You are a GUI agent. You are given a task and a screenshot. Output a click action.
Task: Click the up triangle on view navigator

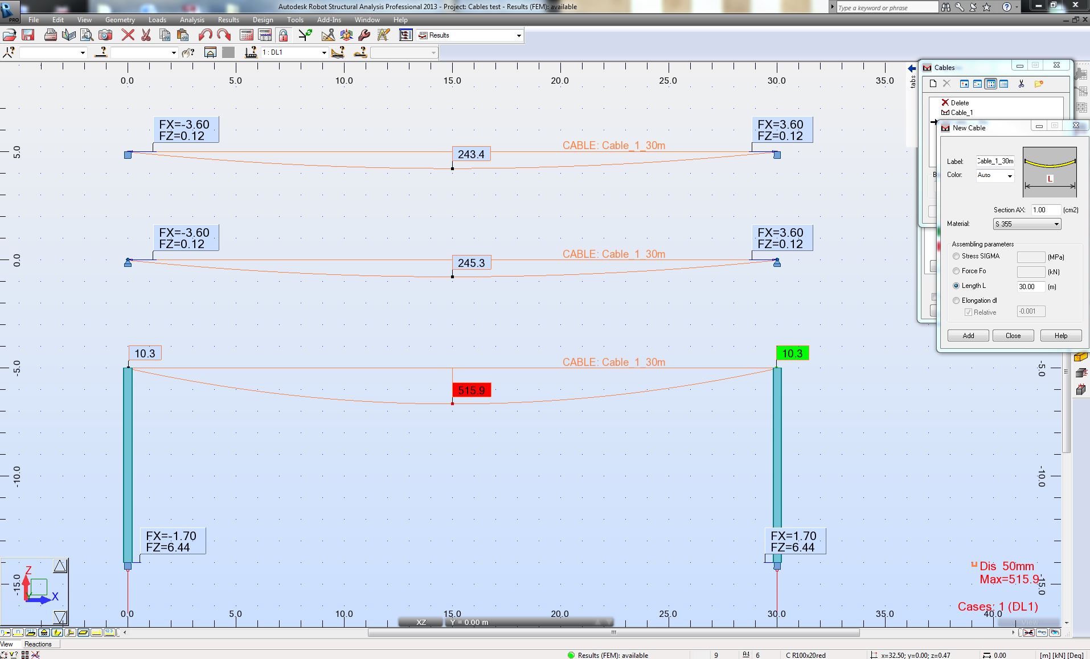[x=60, y=566]
